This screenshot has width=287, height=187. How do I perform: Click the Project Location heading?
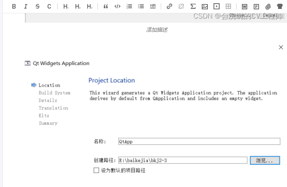point(112,80)
